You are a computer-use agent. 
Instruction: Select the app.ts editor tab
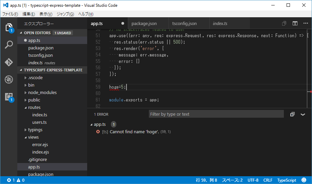pyautogui.click(x=108, y=23)
